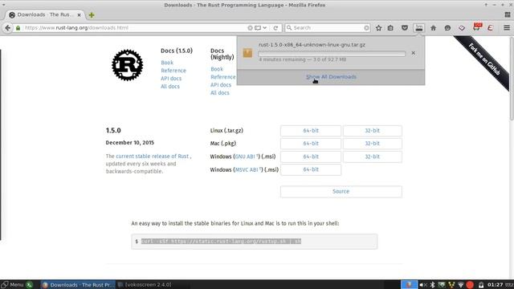This screenshot has width=514, height=289.
Task: Switch to Downloads - The Rust taskbar window
Action: tap(78, 285)
